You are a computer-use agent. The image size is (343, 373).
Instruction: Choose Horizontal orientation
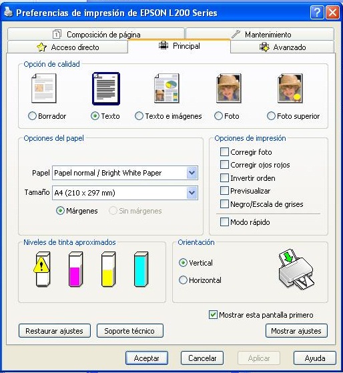(x=183, y=280)
